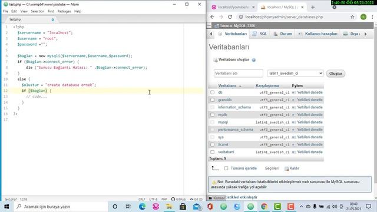377x212 pixels.
Task: Reload the phpMyAdmin page
Action: [230, 17]
